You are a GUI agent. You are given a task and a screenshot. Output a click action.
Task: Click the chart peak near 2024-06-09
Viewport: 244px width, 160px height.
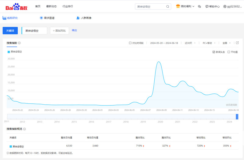159,62
